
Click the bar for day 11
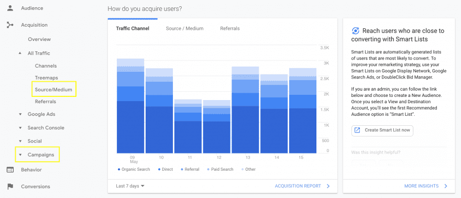[188, 126]
